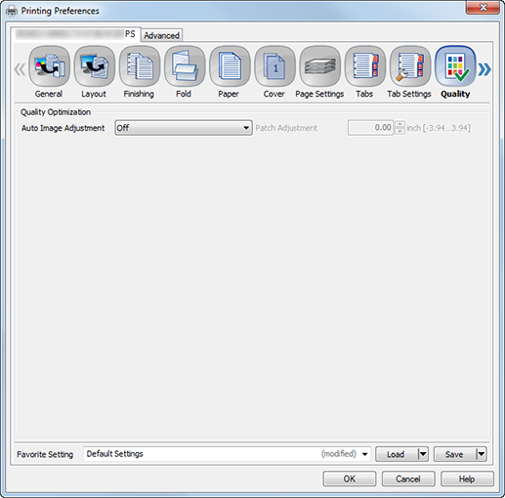This screenshot has width=505, height=498.
Task: Show next icons with right chevron
Action: tap(484, 69)
